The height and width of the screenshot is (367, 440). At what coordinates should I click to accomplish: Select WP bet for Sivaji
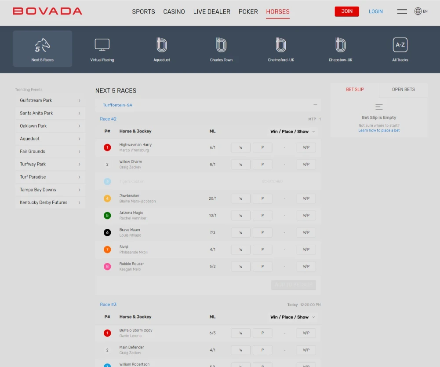point(306,249)
